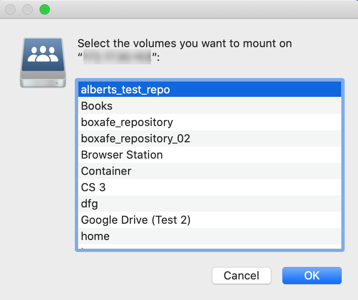Click the dialog's empty title bar

pyautogui.click(x=193, y=9)
